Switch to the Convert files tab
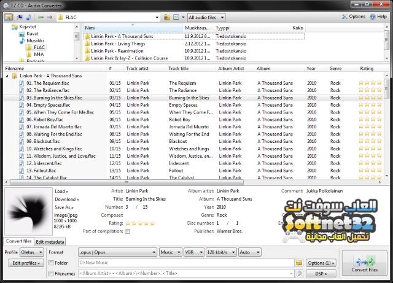Screen dimensions: 393x283 pyautogui.click(x=19, y=241)
